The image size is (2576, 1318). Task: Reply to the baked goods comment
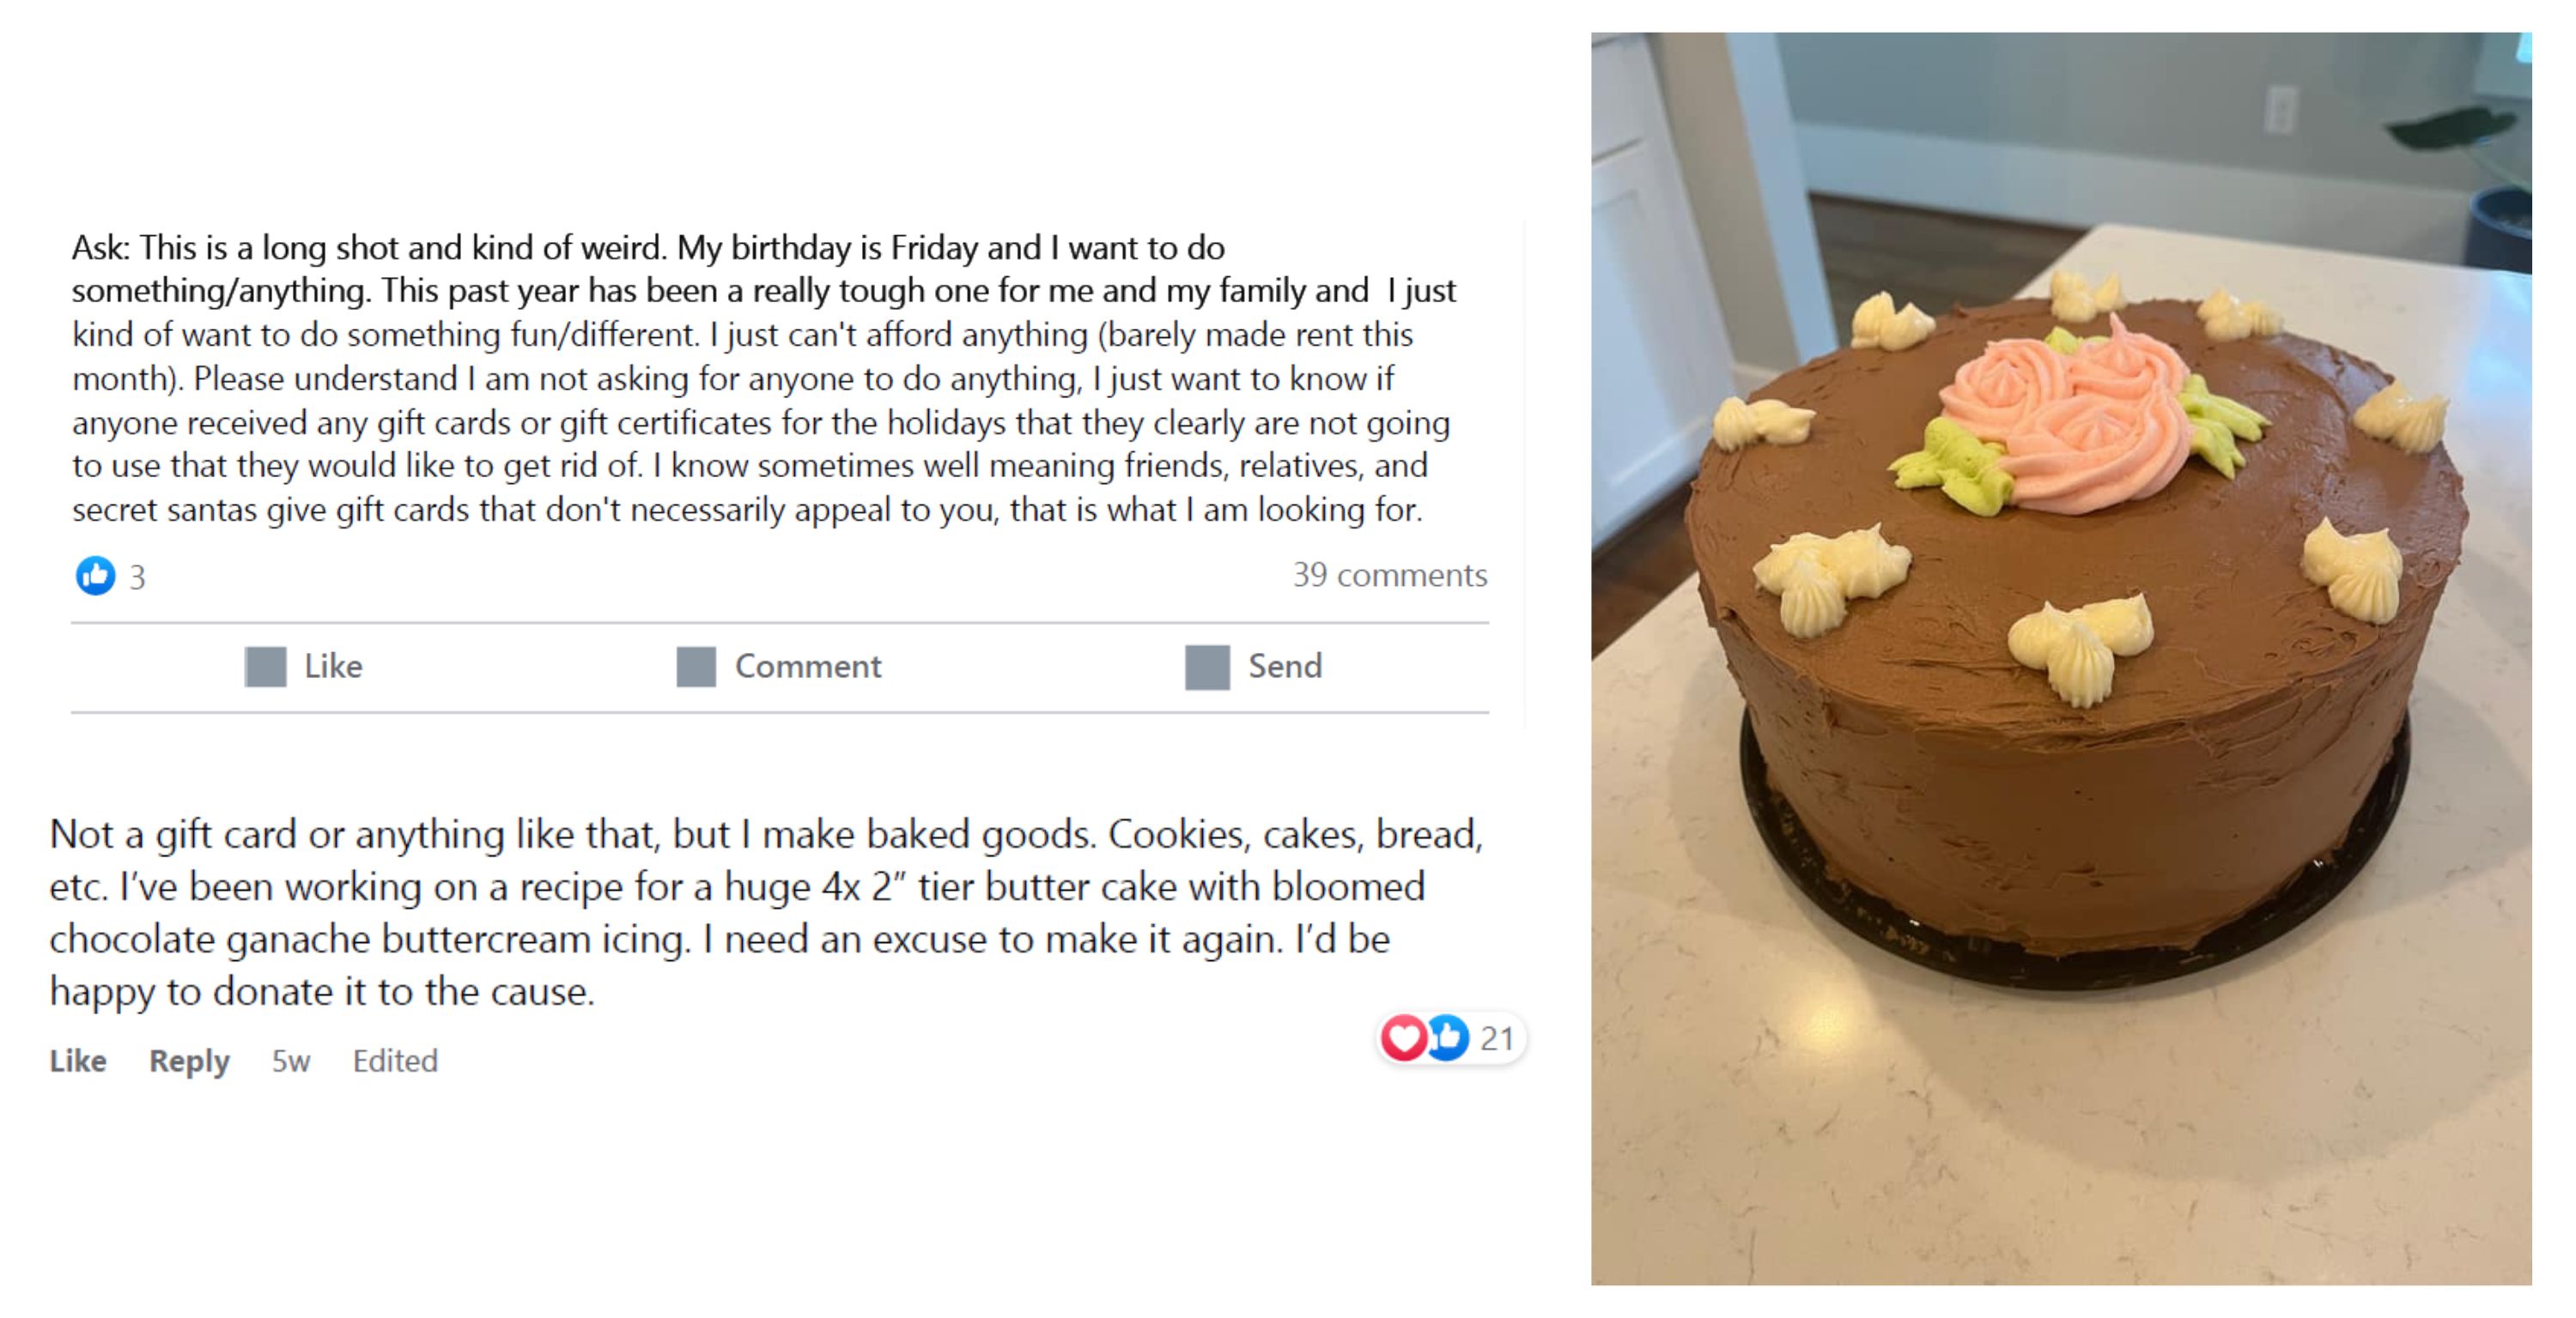pyautogui.click(x=189, y=1061)
